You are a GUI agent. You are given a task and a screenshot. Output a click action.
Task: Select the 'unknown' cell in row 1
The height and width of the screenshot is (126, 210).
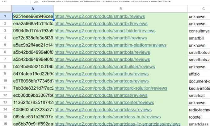click(199, 16)
